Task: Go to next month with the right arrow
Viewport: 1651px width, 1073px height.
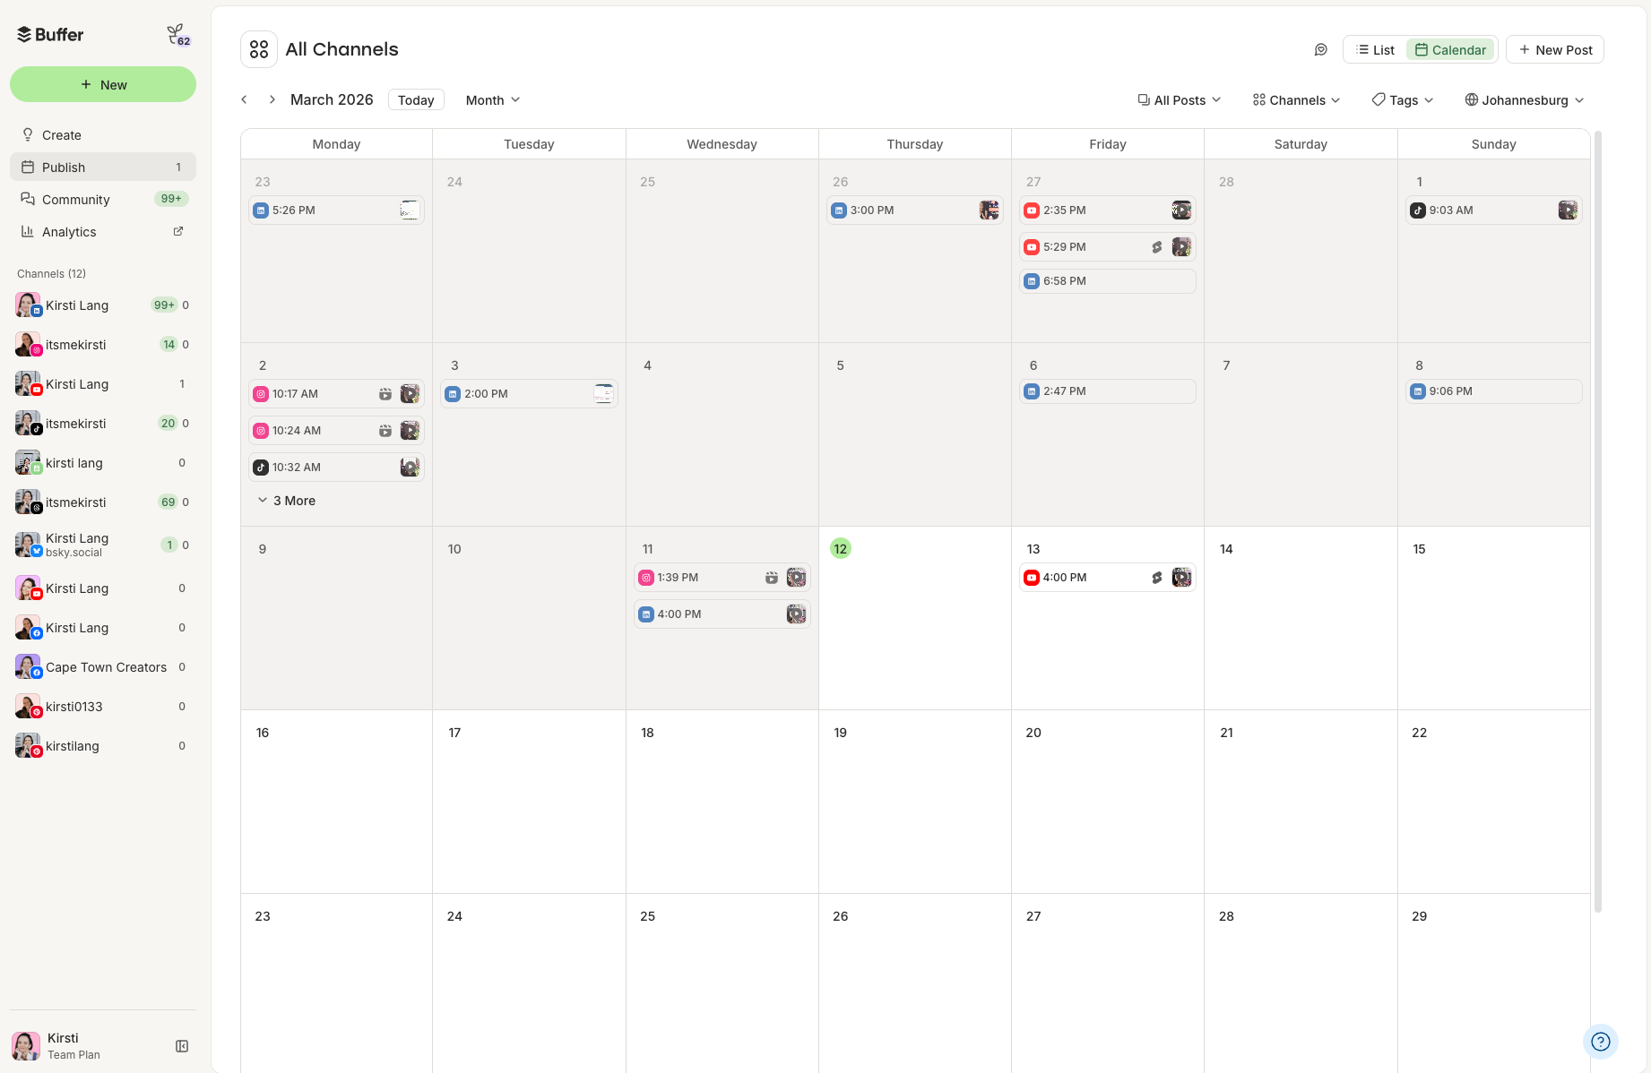Action: (272, 99)
